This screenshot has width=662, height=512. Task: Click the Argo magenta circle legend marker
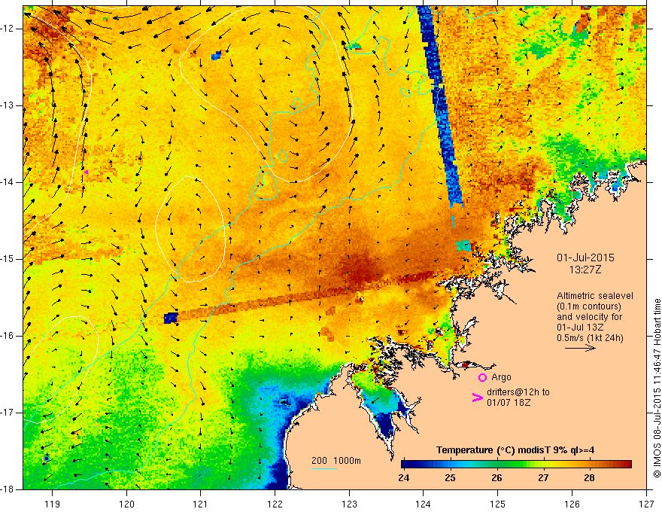tap(482, 377)
